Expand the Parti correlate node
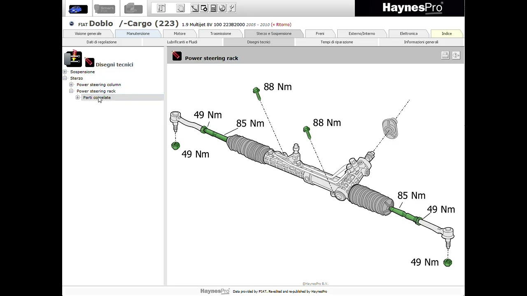The width and height of the screenshot is (527, 296). [78, 97]
